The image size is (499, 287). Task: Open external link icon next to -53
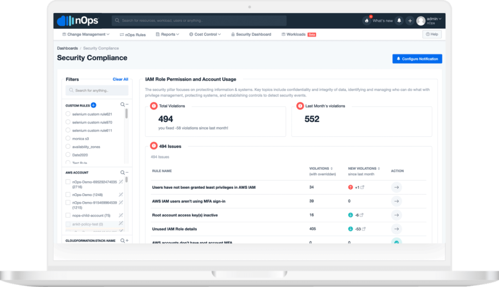coord(364,229)
